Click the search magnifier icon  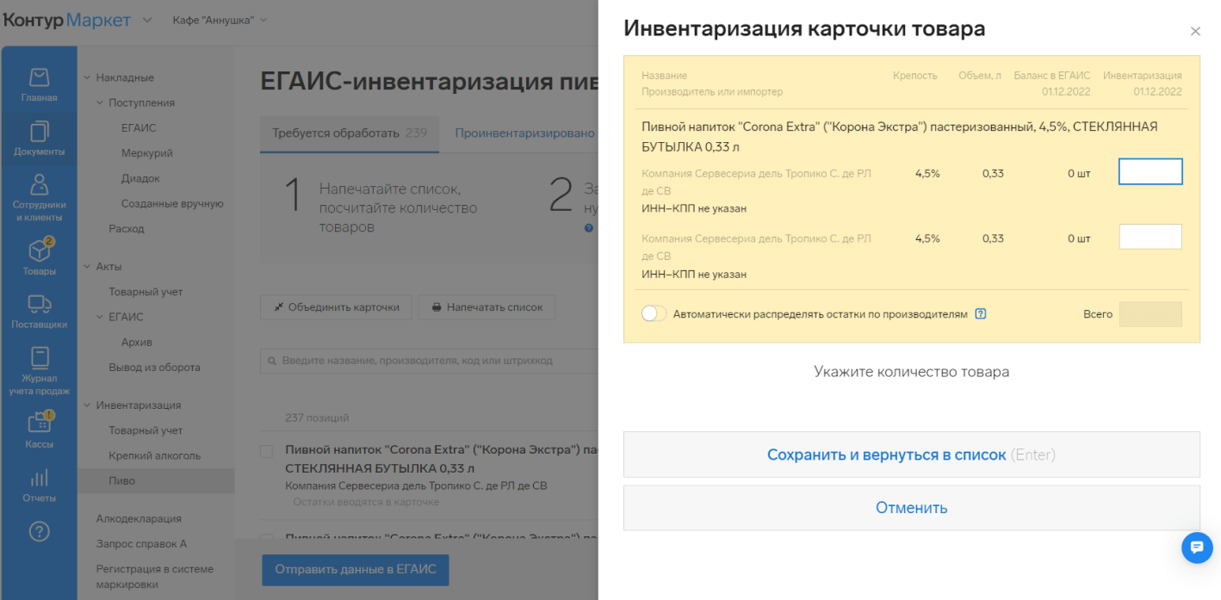[273, 361]
